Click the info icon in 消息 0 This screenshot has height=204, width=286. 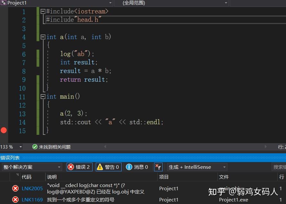click(129, 167)
